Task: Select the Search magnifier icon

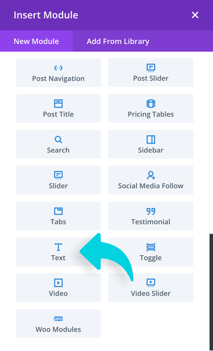Action: tap(58, 140)
